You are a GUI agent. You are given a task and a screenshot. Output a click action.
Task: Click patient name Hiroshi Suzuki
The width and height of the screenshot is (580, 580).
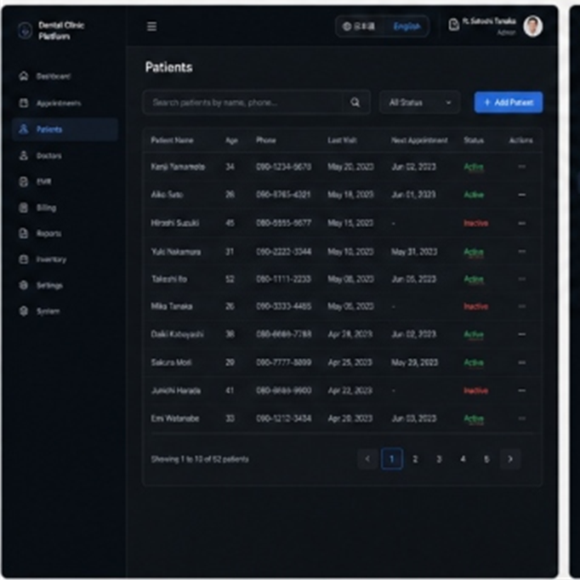click(175, 223)
